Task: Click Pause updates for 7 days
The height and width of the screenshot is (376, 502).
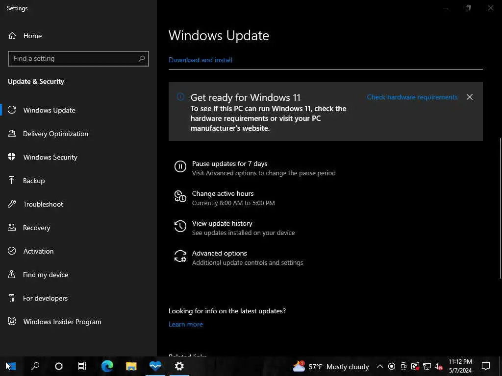Action: click(x=255, y=168)
